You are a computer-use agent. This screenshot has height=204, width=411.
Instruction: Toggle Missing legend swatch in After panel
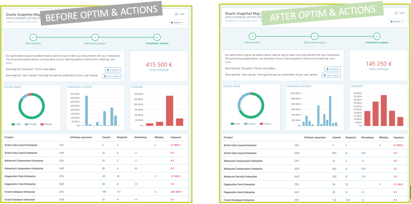click(262, 124)
